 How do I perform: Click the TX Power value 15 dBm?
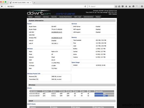point(54,66)
